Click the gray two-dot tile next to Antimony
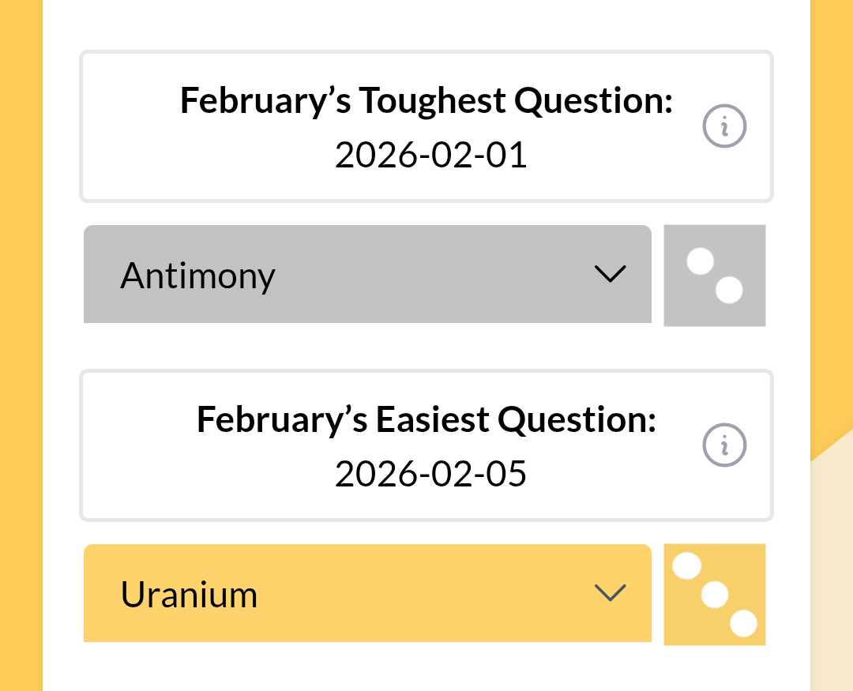This screenshot has width=853, height=691. (x=714, y=276)
